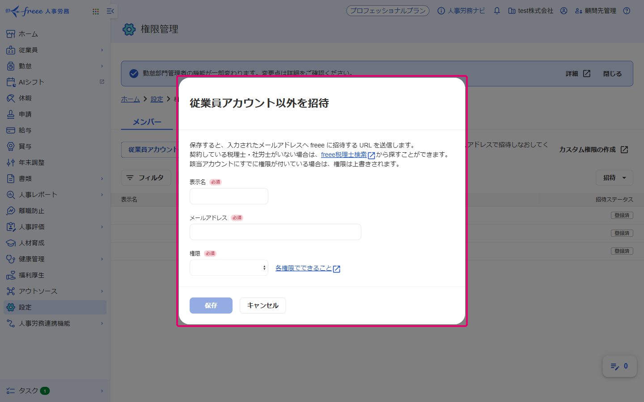
Task: Open the floating task memo widget
Action: (x=619, y=366)
